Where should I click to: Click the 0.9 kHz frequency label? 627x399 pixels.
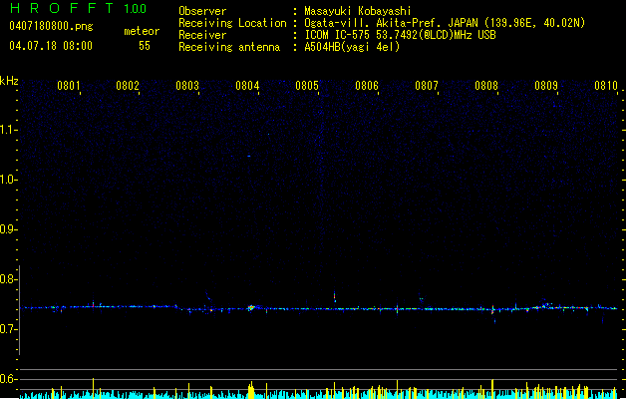(8, 229)
